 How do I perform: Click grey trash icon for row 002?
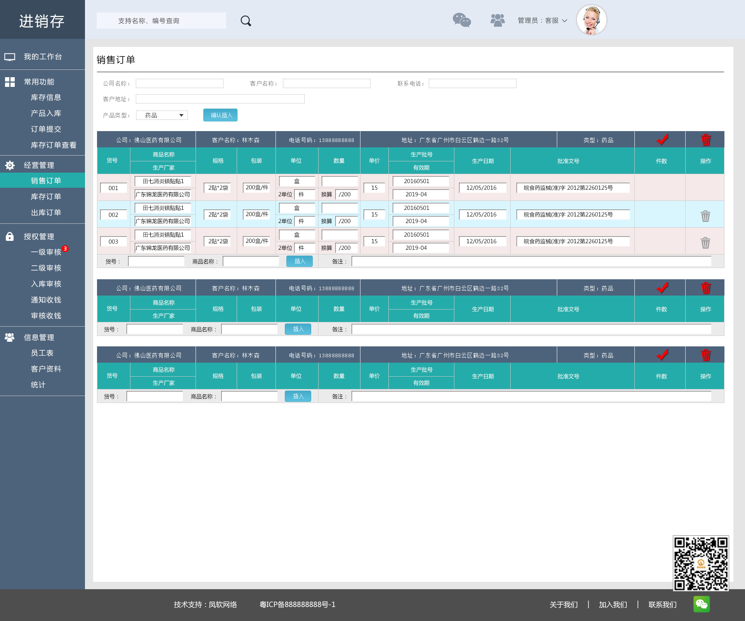click(x=705, y=216)
